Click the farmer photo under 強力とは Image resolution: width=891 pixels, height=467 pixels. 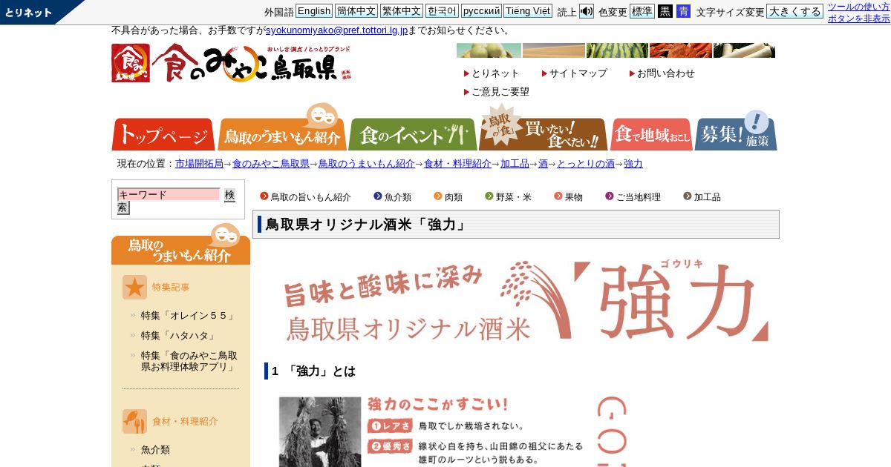(x=320, y=431)
